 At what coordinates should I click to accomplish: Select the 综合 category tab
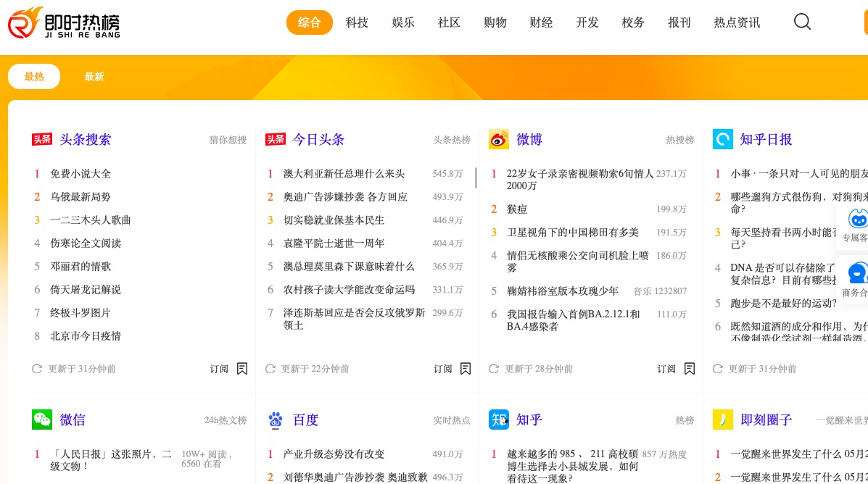[x=310, y=22]
